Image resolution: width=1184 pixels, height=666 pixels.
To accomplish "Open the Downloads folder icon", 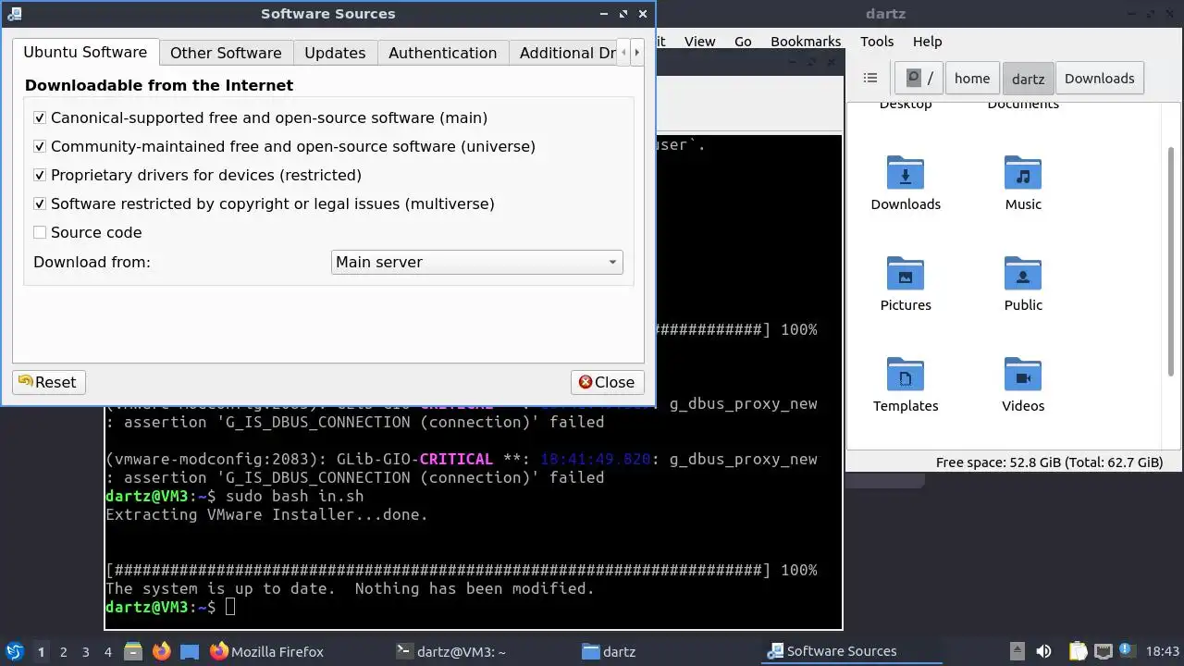I will [905, 173].
